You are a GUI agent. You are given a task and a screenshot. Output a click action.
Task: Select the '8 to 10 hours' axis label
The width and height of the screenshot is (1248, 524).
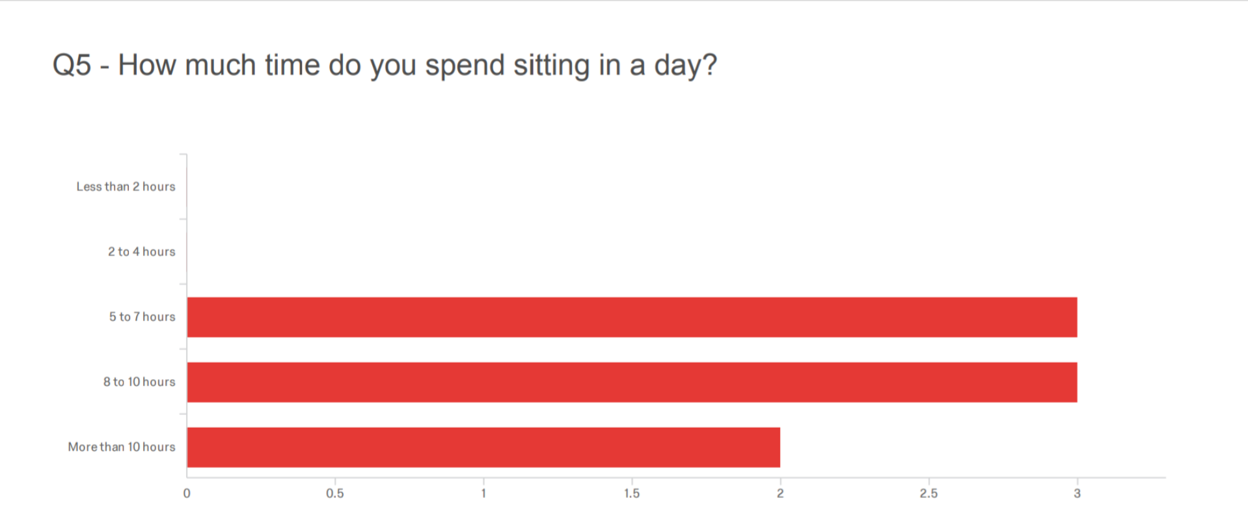(x=139, y=382)
